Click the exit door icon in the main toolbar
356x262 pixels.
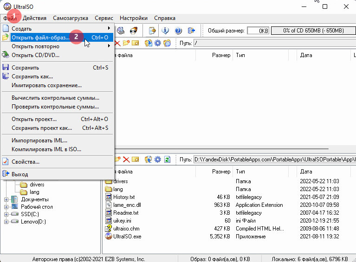191,31
